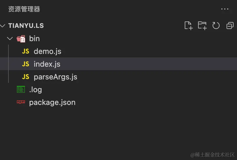This screenshot has height=160, width=237.
Task: Select the bin folder name
Action: (35, 39)
